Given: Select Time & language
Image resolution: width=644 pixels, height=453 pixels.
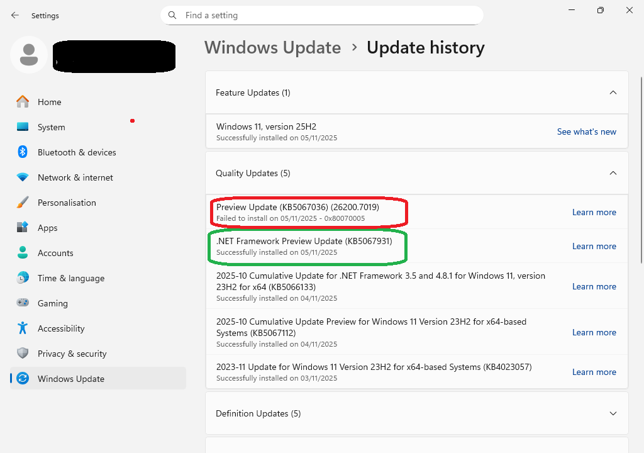Looking at the screenshot, I should [x=98, y=278].
